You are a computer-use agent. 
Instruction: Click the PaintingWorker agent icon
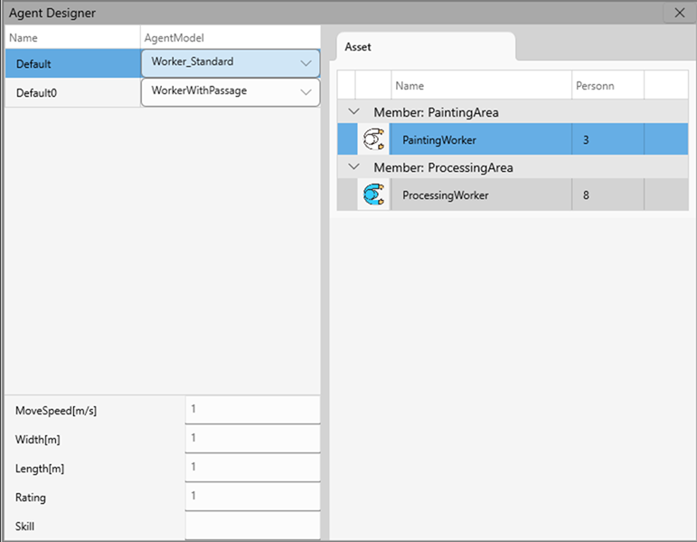pos(372,140)
